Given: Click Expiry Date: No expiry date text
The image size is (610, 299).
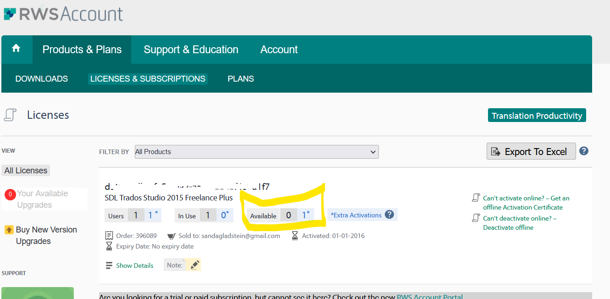Looking at the screenshot, I should (155, 246).
